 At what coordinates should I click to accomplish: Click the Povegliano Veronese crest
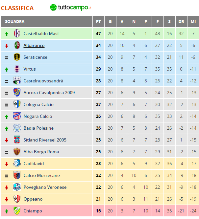pos(17,187)
